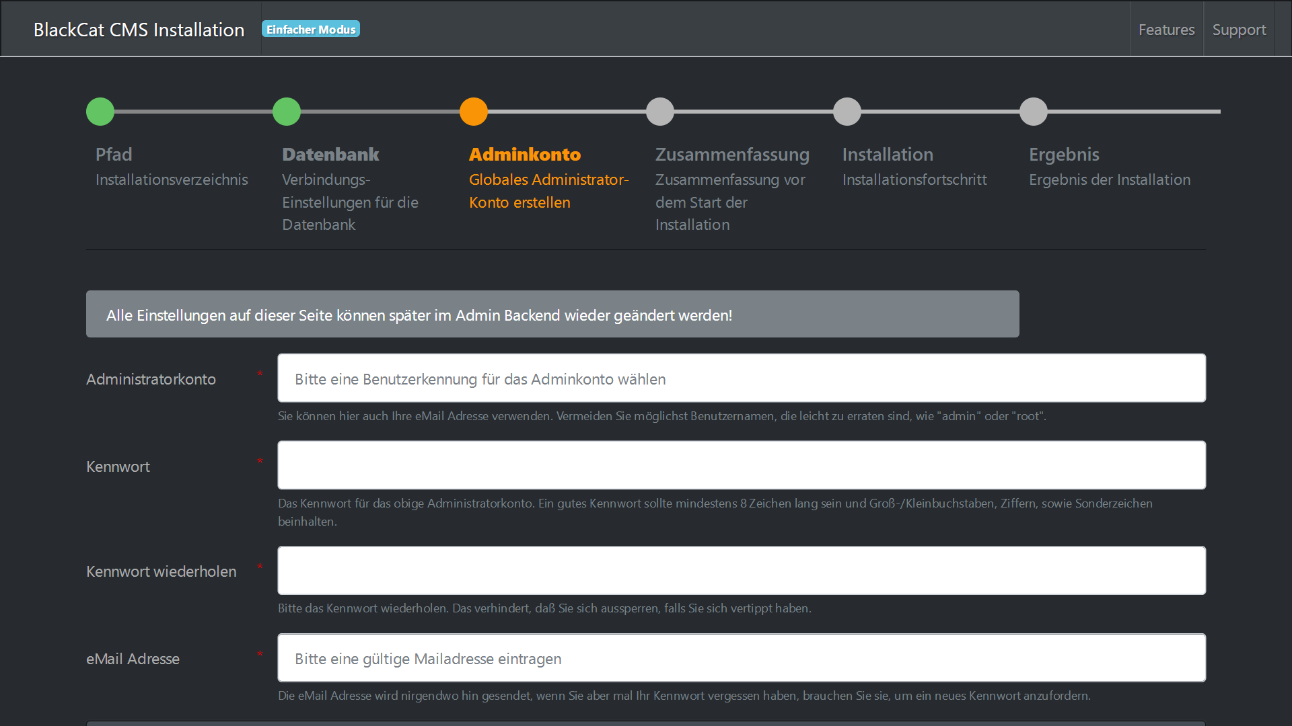Open the Features menu item
This screenshot has height=726, width=1292.
click(x=1166, y=30)
